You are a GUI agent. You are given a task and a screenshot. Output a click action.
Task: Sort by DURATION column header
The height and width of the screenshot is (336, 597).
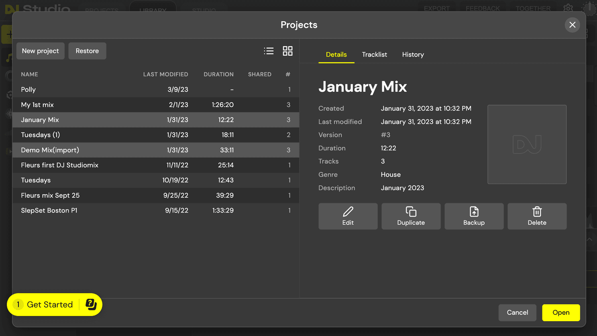pos(218,75)
